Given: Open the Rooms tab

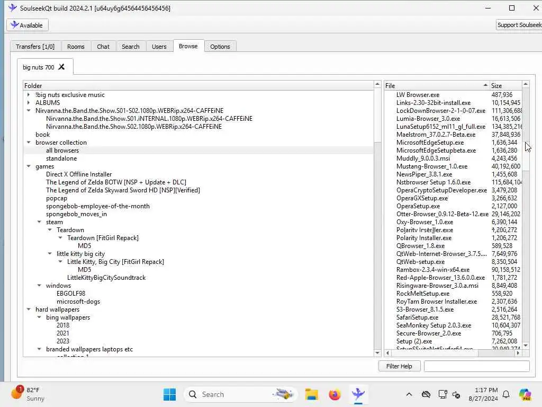Looking at the screenshot, I should 76,47.
